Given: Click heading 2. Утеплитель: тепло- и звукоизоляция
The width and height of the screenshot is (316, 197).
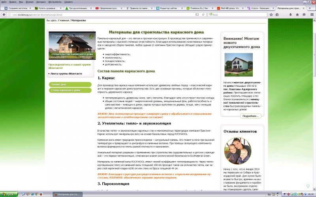Looking at the screenshot, I should tap(134, 123).
